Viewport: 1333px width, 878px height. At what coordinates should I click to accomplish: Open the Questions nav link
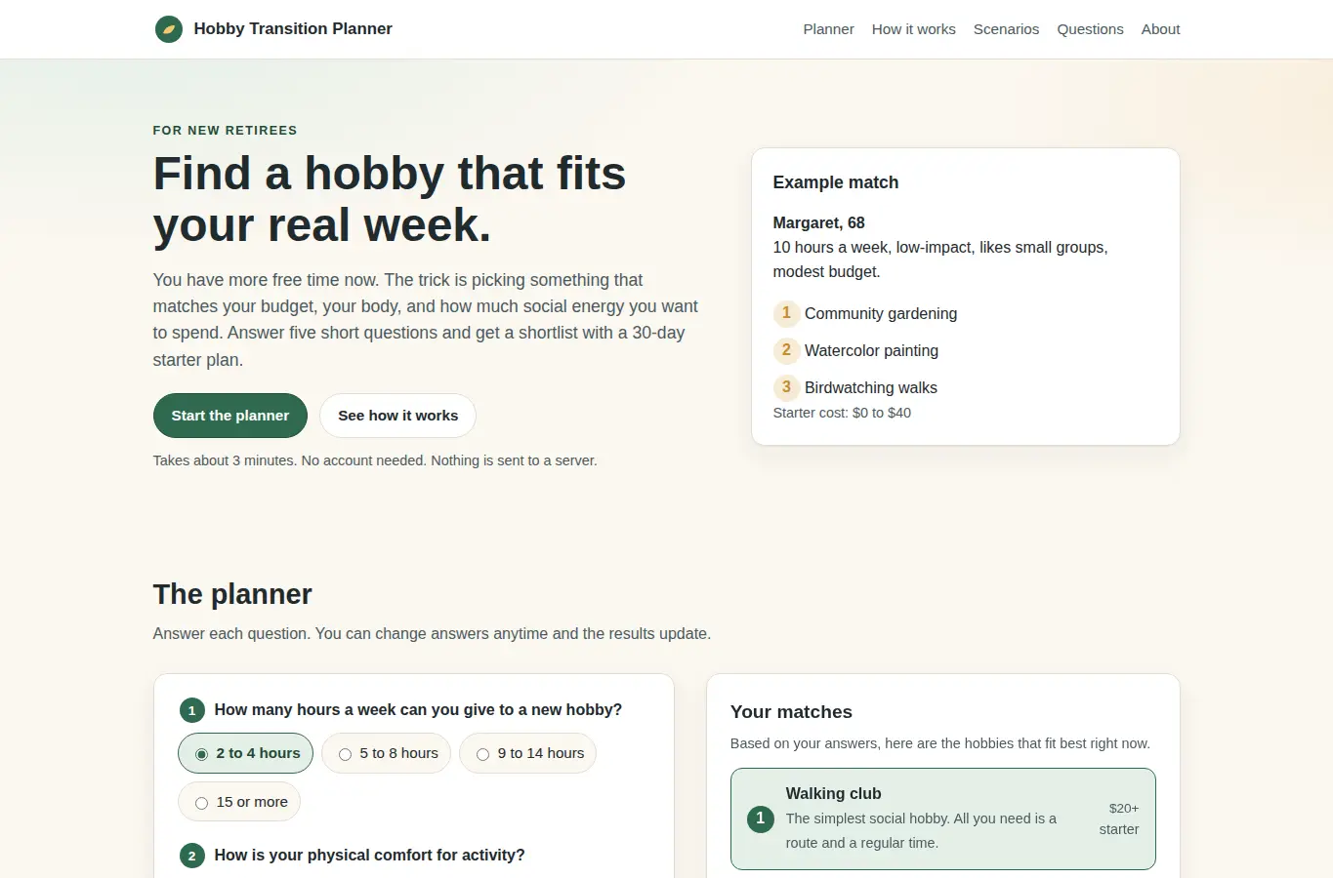click(x=1090, y=29)
